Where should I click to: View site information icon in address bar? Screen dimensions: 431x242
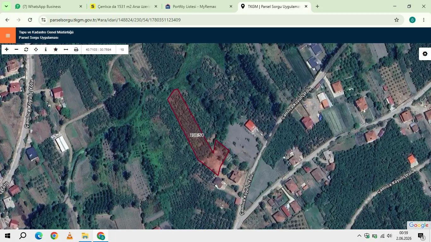click(x=44, y=20)
